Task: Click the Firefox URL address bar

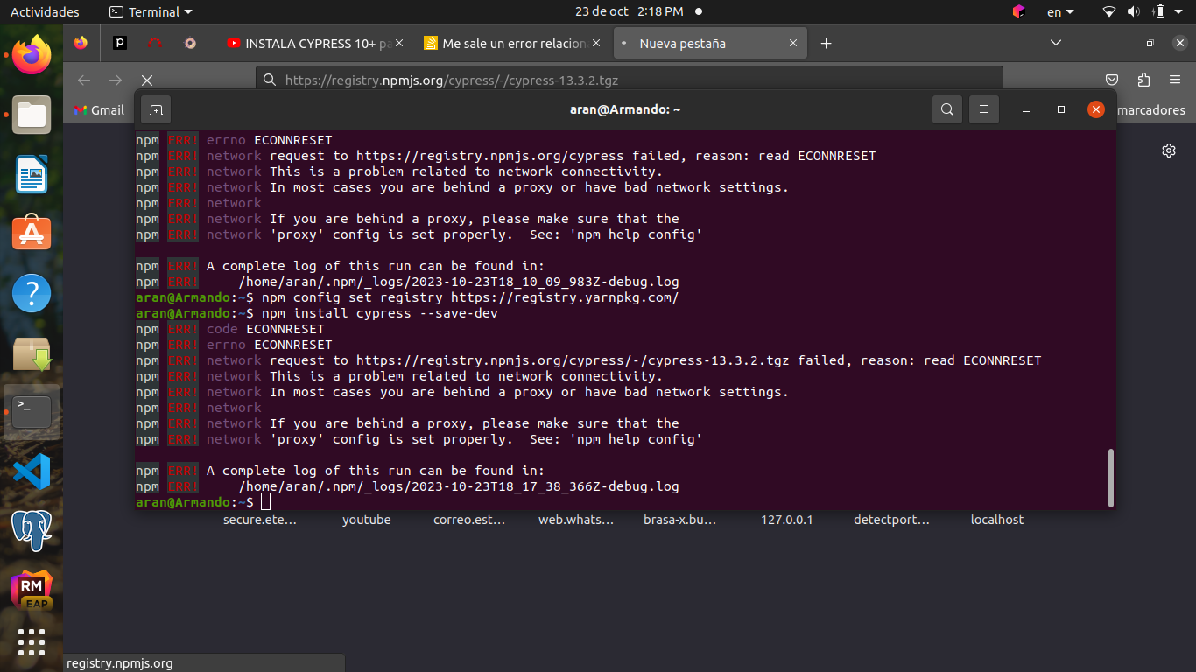Action: pos(629,80)
